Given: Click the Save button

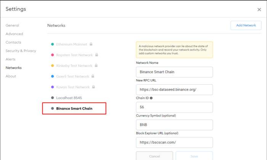Looking at the screenshot, I should click(194, 156).
